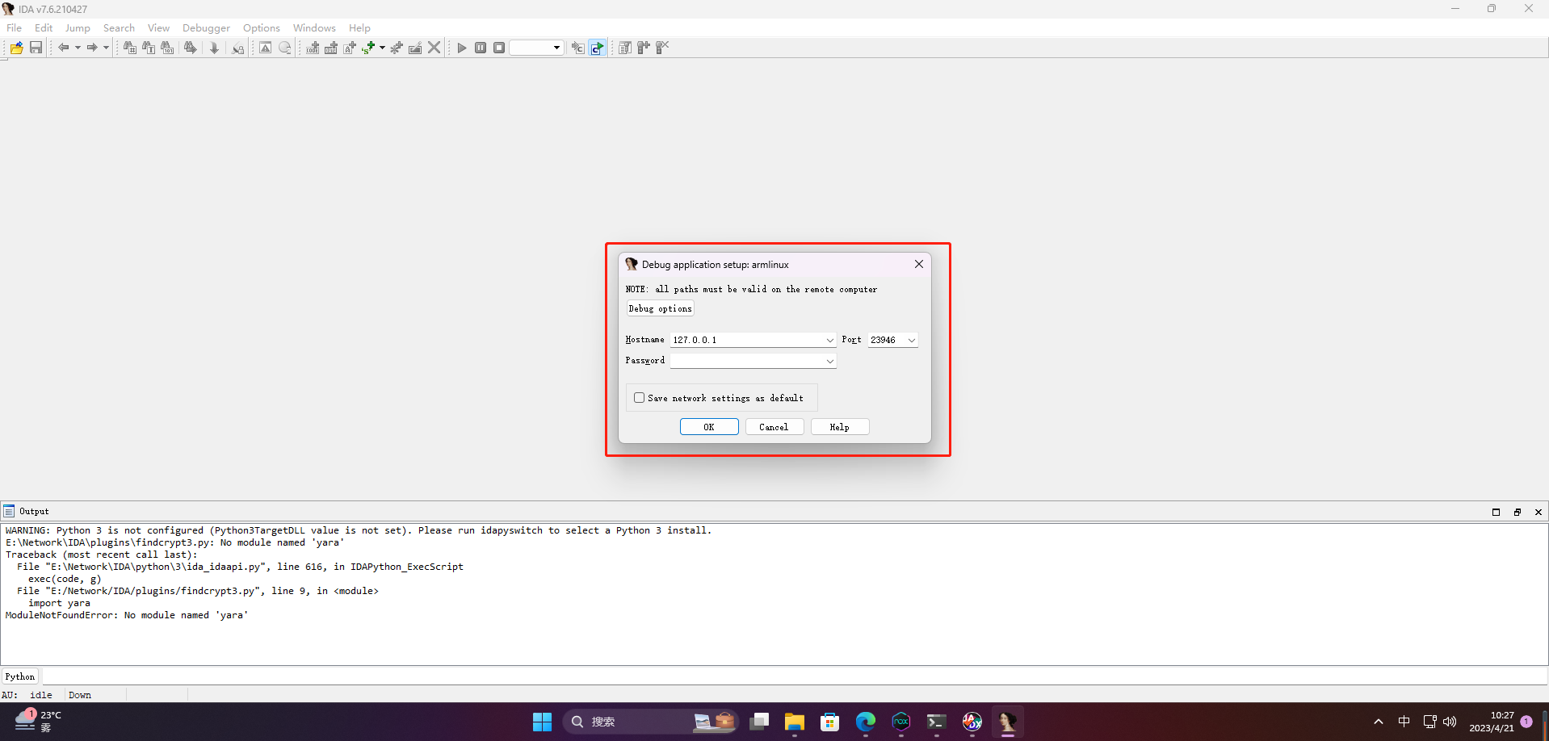Click the Python command-line language button

click(20, 676)
